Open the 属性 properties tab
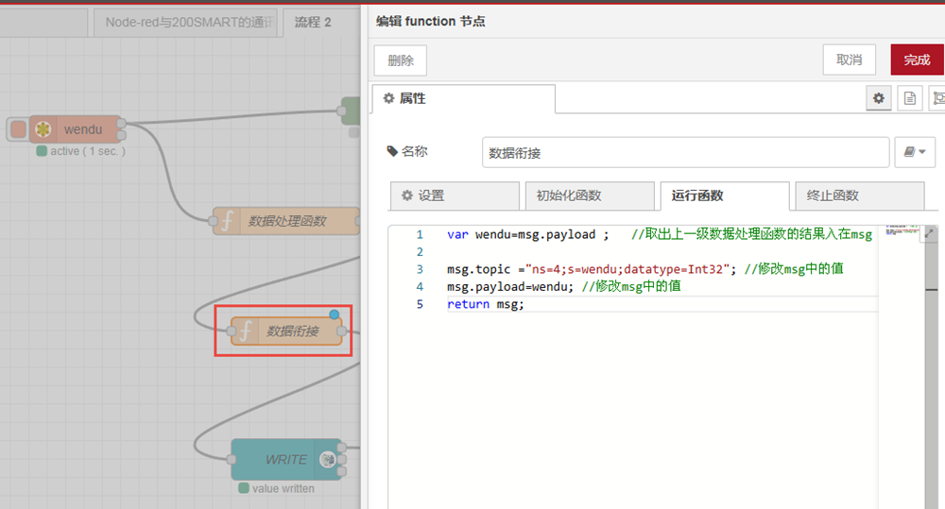Screen dimensions: 945x509 [x=463, y=99]
